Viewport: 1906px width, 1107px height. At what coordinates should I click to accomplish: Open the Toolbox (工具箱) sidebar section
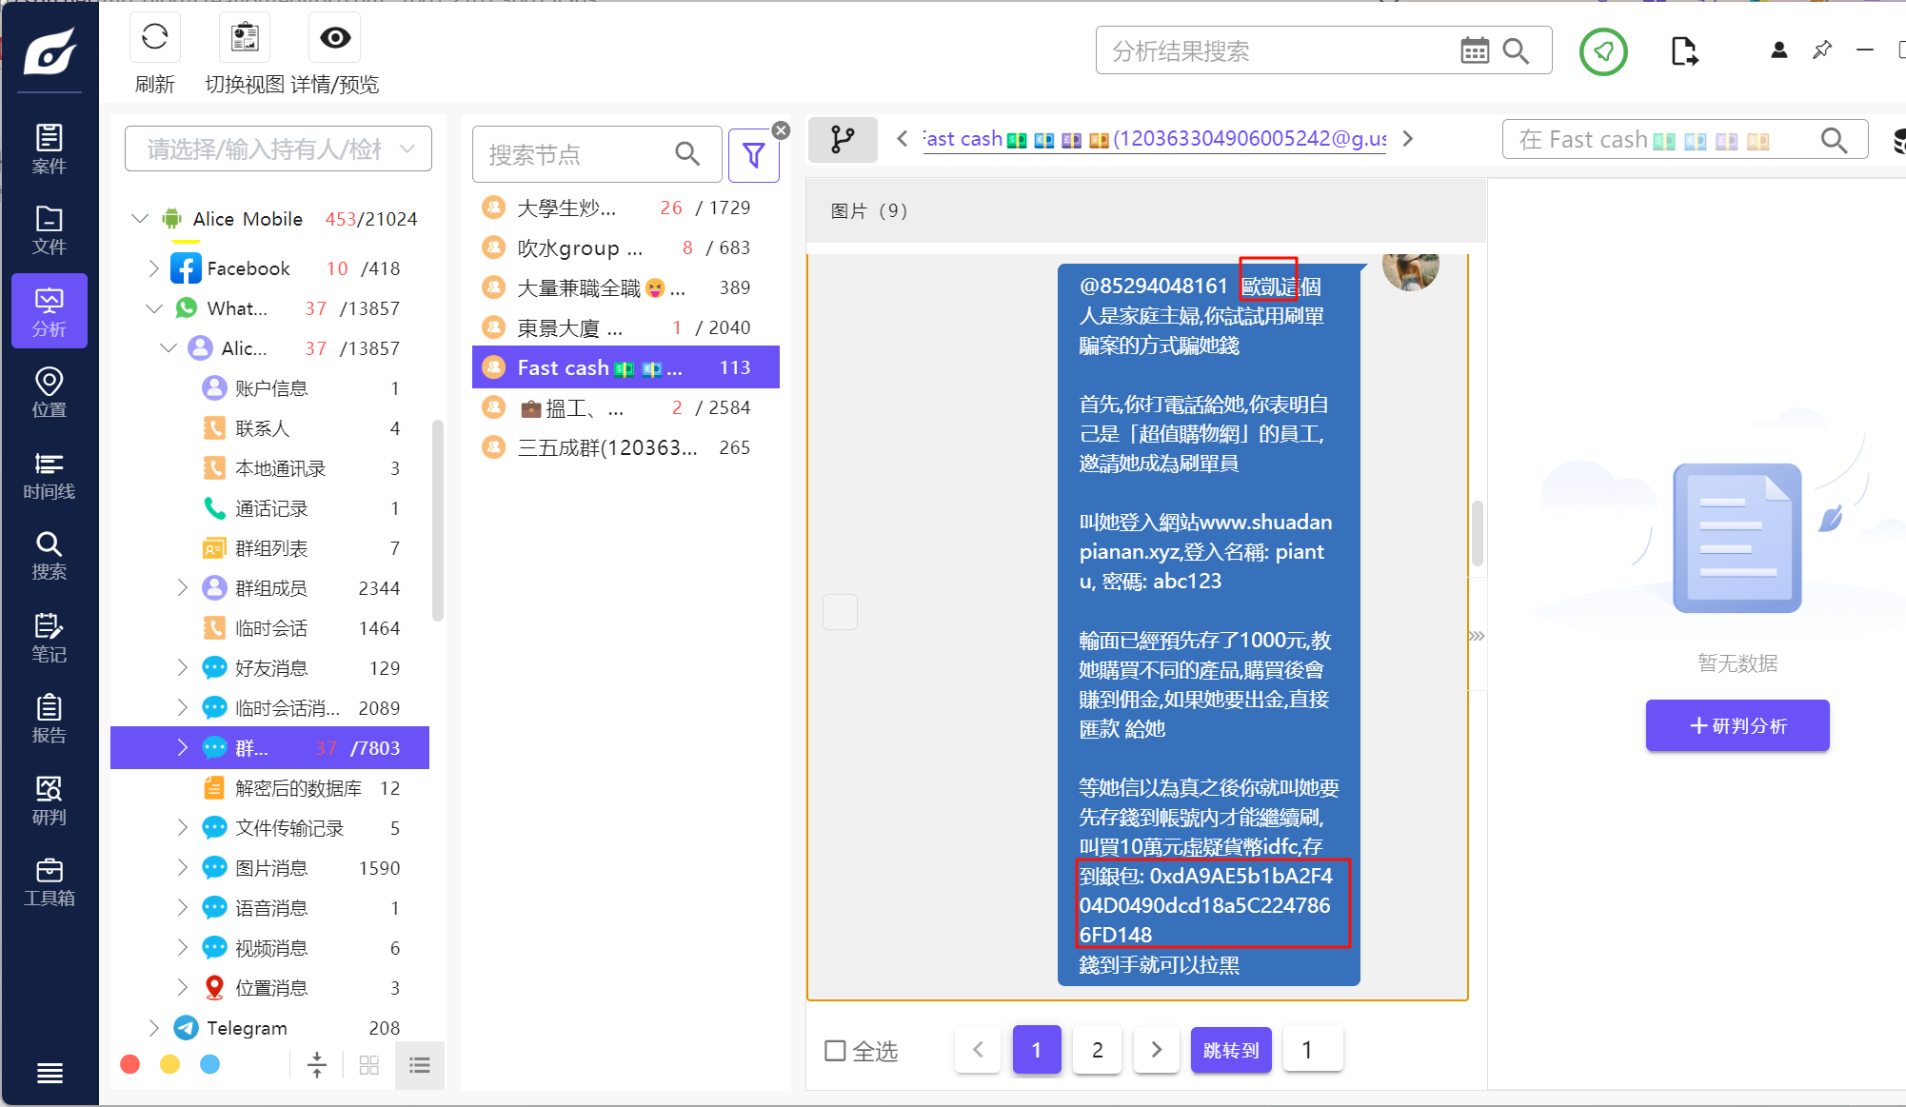pos(49,881)
